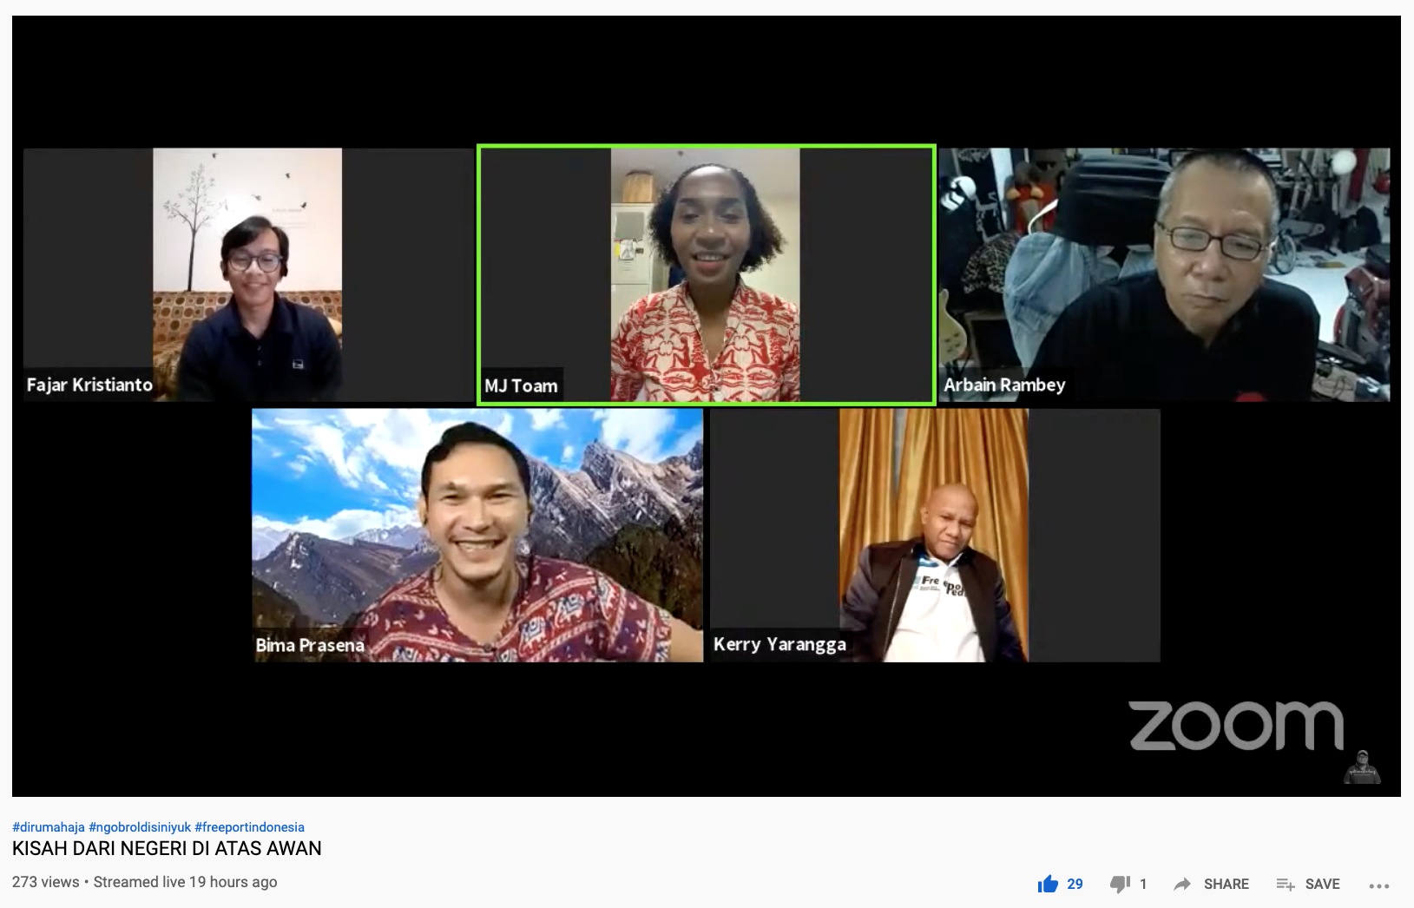Click Bima Prasena's mountain background tile
Screen dimensions: 1414x908
point(477,536)
